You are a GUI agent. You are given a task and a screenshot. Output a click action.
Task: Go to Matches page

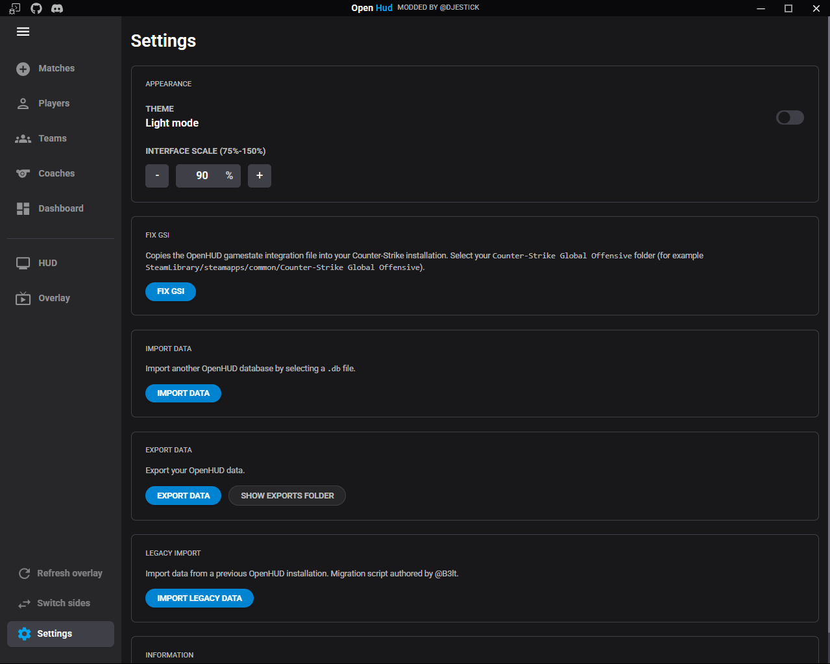click(56, 68)
